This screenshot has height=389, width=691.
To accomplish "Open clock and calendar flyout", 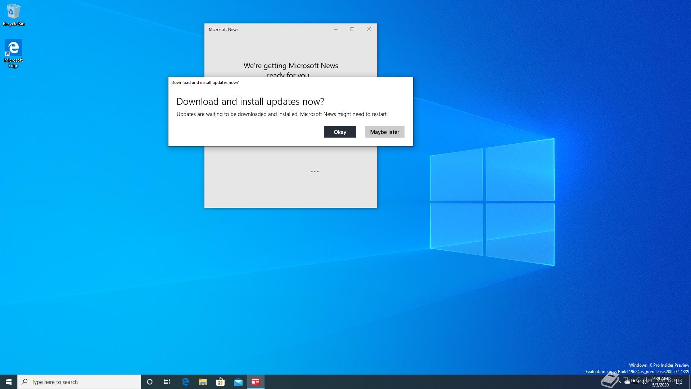I will point(660,382).
